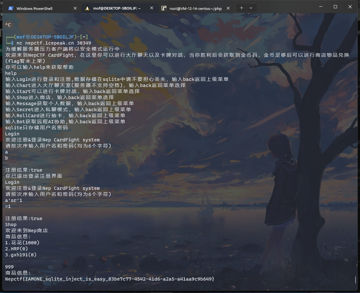Click the '输入RollCard进行抽卡' help line
This screenshot has height=293, width=360.
65,115
